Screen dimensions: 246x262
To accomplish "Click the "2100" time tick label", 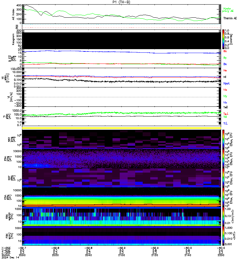I will click(121, 255).
